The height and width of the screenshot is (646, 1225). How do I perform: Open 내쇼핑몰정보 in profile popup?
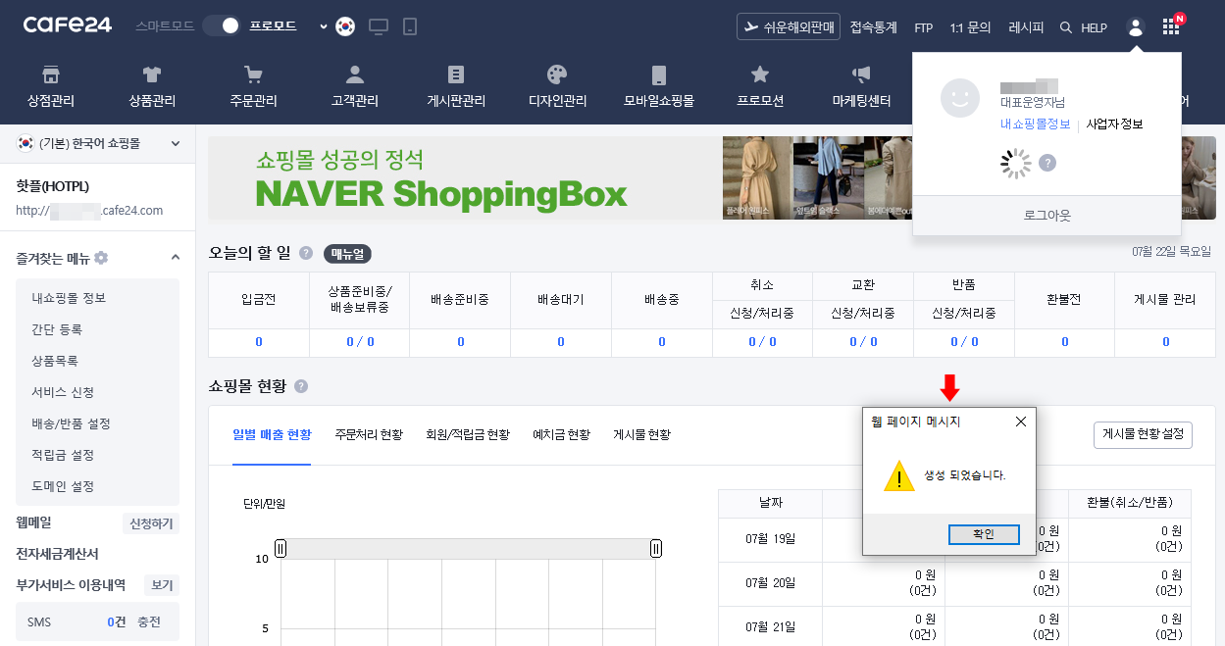[1035, 124]
